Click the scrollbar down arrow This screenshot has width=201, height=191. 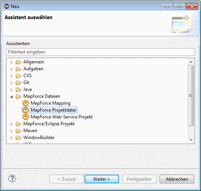(191, 140)
